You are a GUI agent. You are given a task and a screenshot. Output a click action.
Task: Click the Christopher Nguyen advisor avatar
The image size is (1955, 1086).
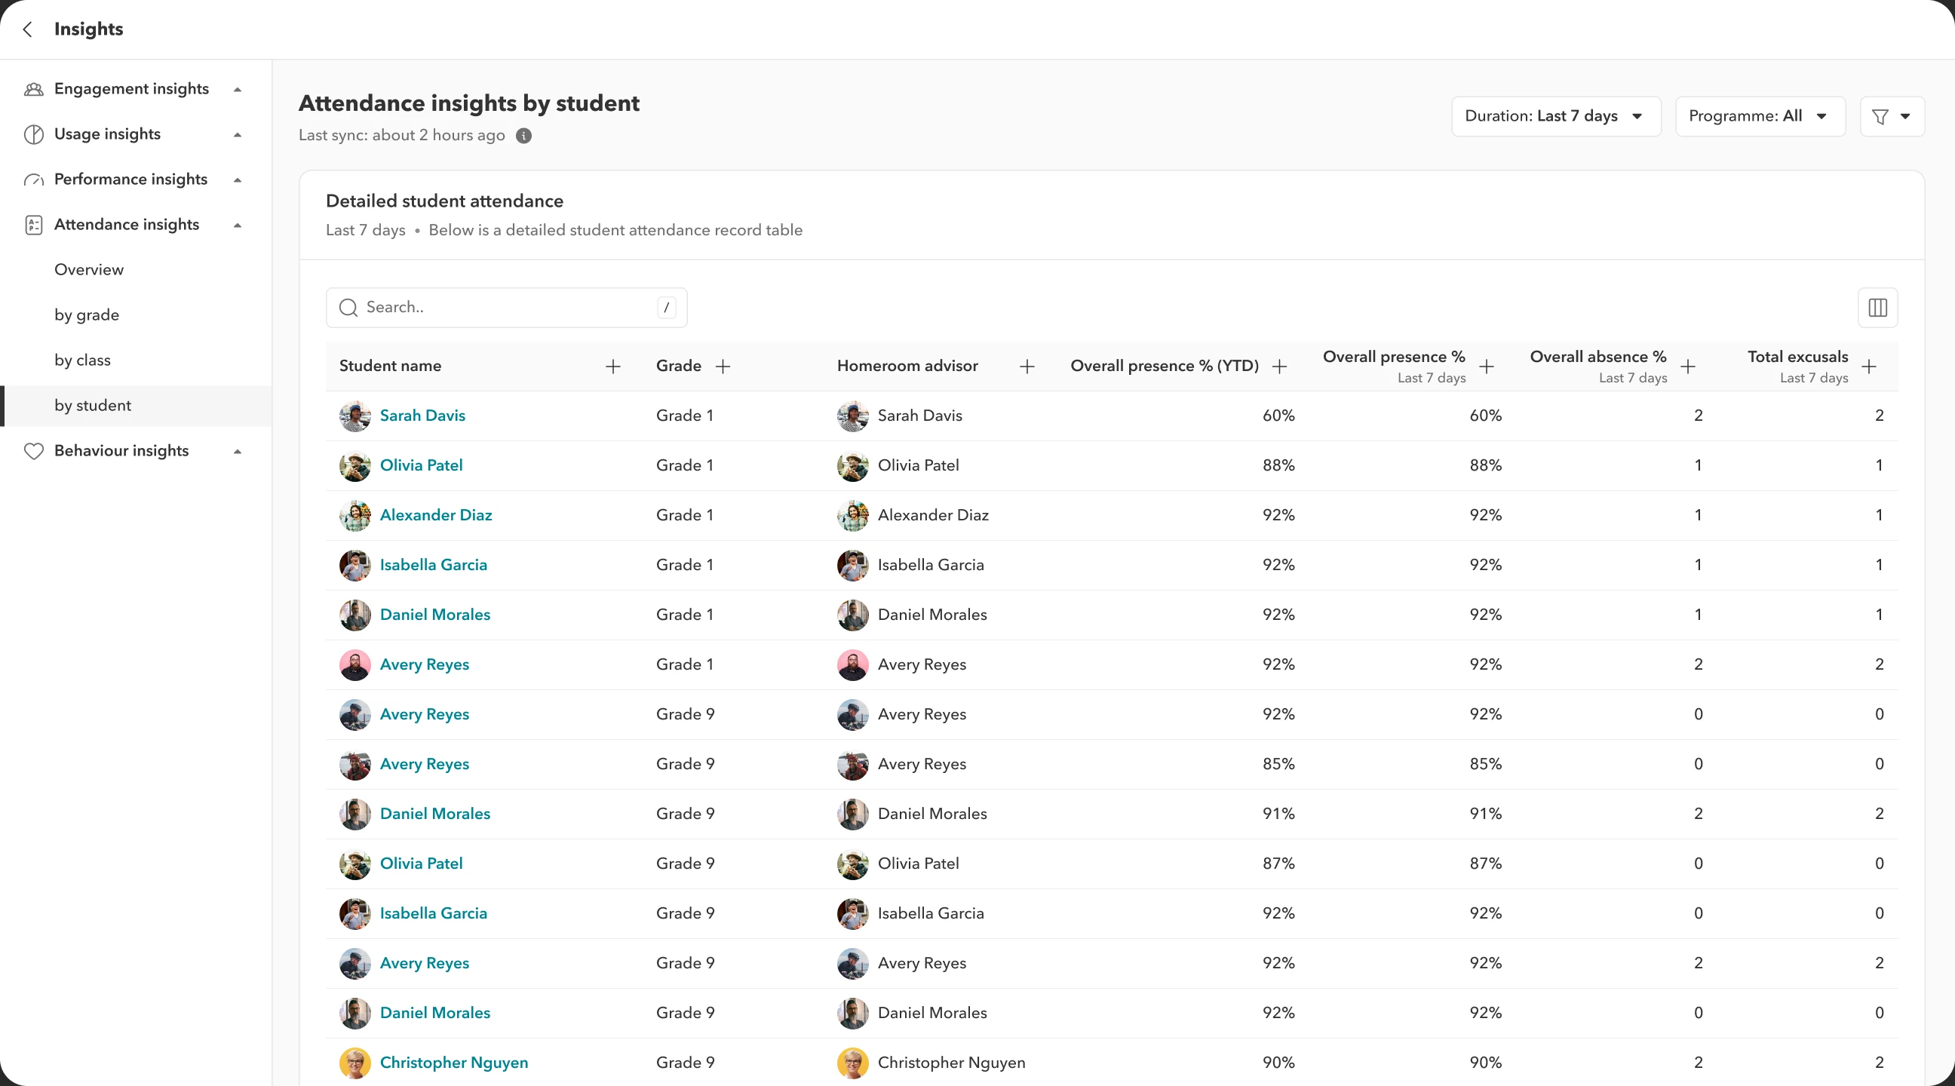point(852,1063)
